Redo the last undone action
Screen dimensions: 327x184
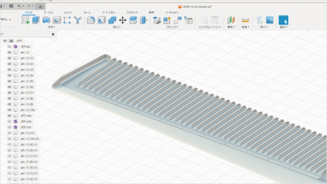29,6
